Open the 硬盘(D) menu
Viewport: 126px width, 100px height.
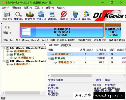(17, 8)
